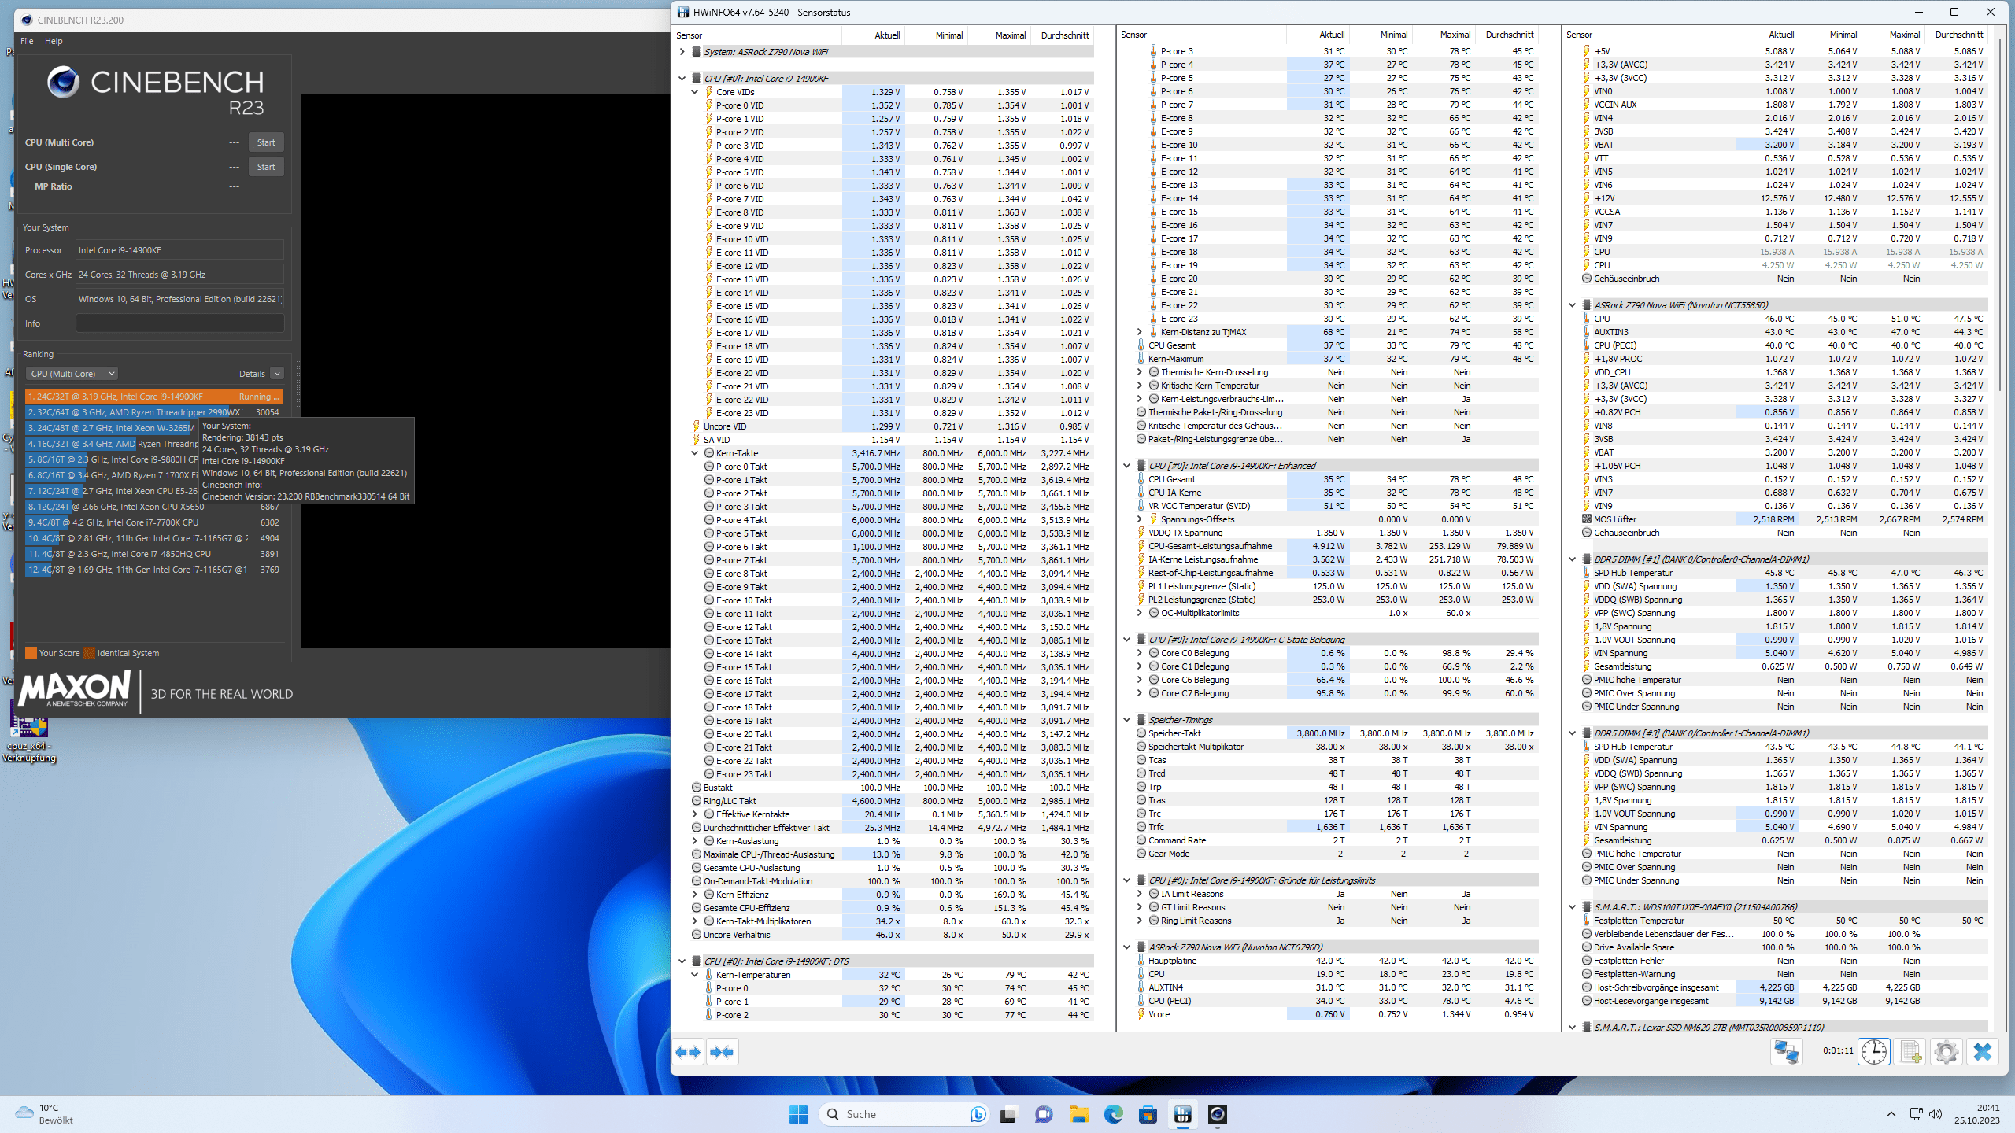2015x1133 pixels.
Task: Select ranking entry Intel Core i7-7700K CPU
Action: pos(153,522)
